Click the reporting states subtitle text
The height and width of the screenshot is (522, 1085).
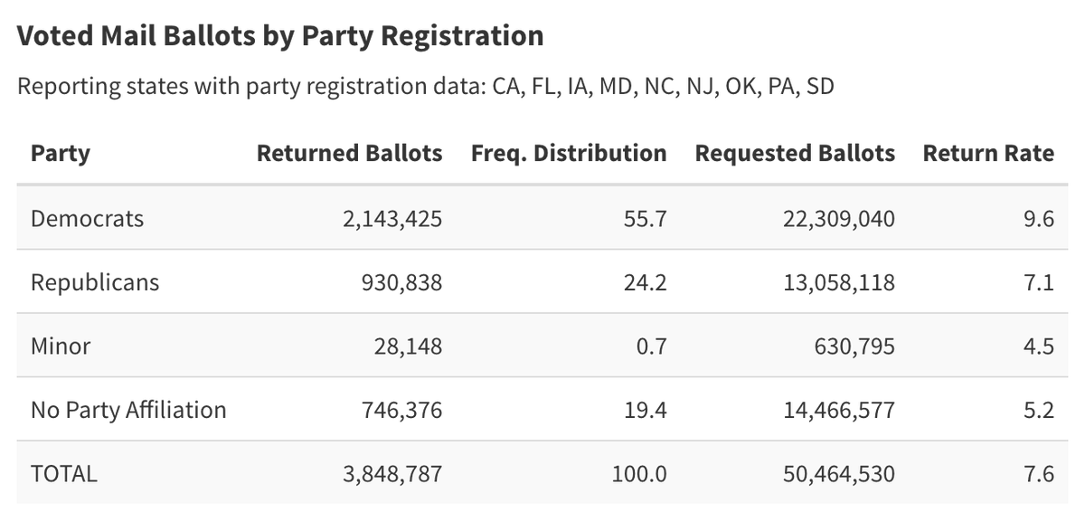point(426,88)
